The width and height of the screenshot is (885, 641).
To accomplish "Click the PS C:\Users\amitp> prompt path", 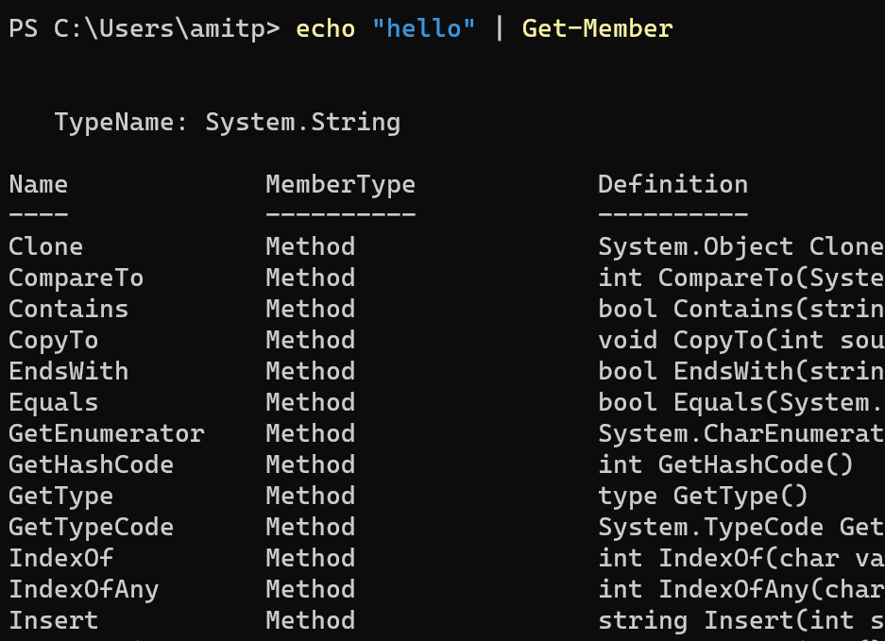I will point(145,28).
